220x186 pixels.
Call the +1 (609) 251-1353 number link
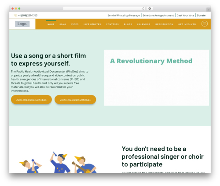(28, 15)
